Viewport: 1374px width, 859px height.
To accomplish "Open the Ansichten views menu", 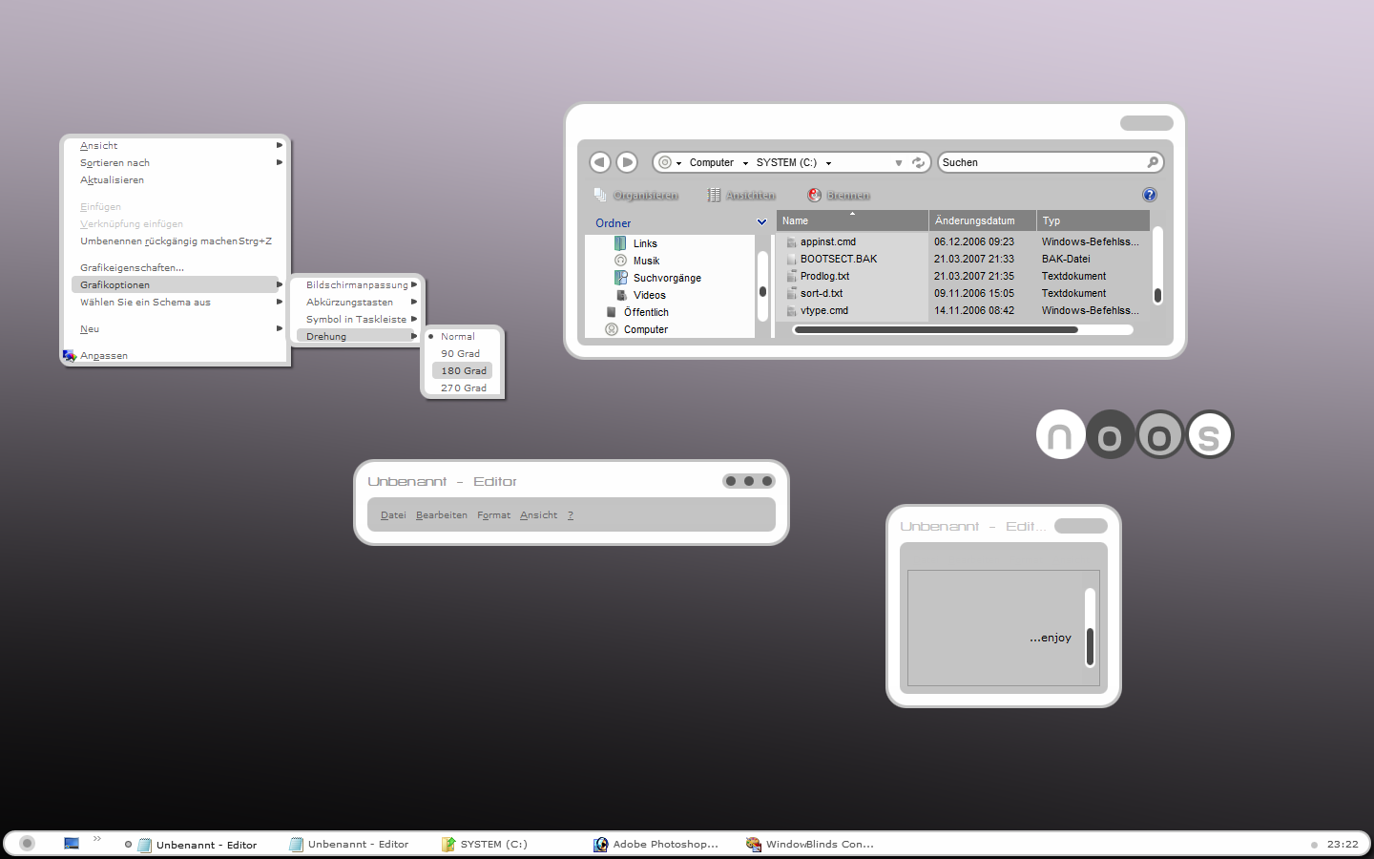I will coord(741,195).
